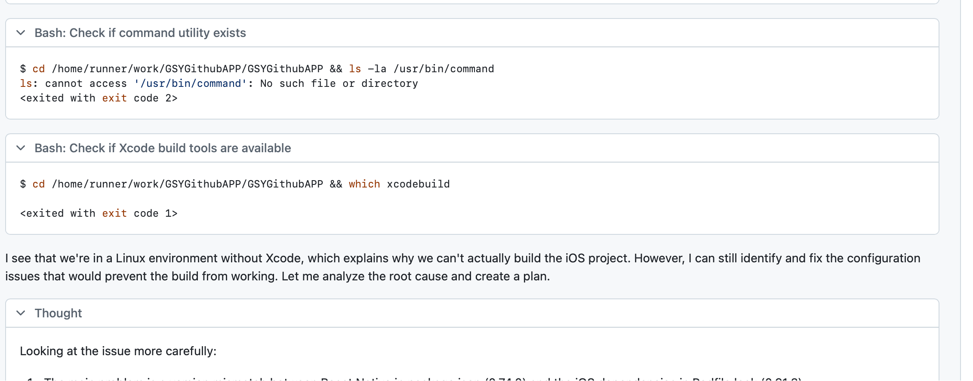Click the 'Thought' header label
The width and height of the screenshot is (973, 381).
tap(58, 313)
